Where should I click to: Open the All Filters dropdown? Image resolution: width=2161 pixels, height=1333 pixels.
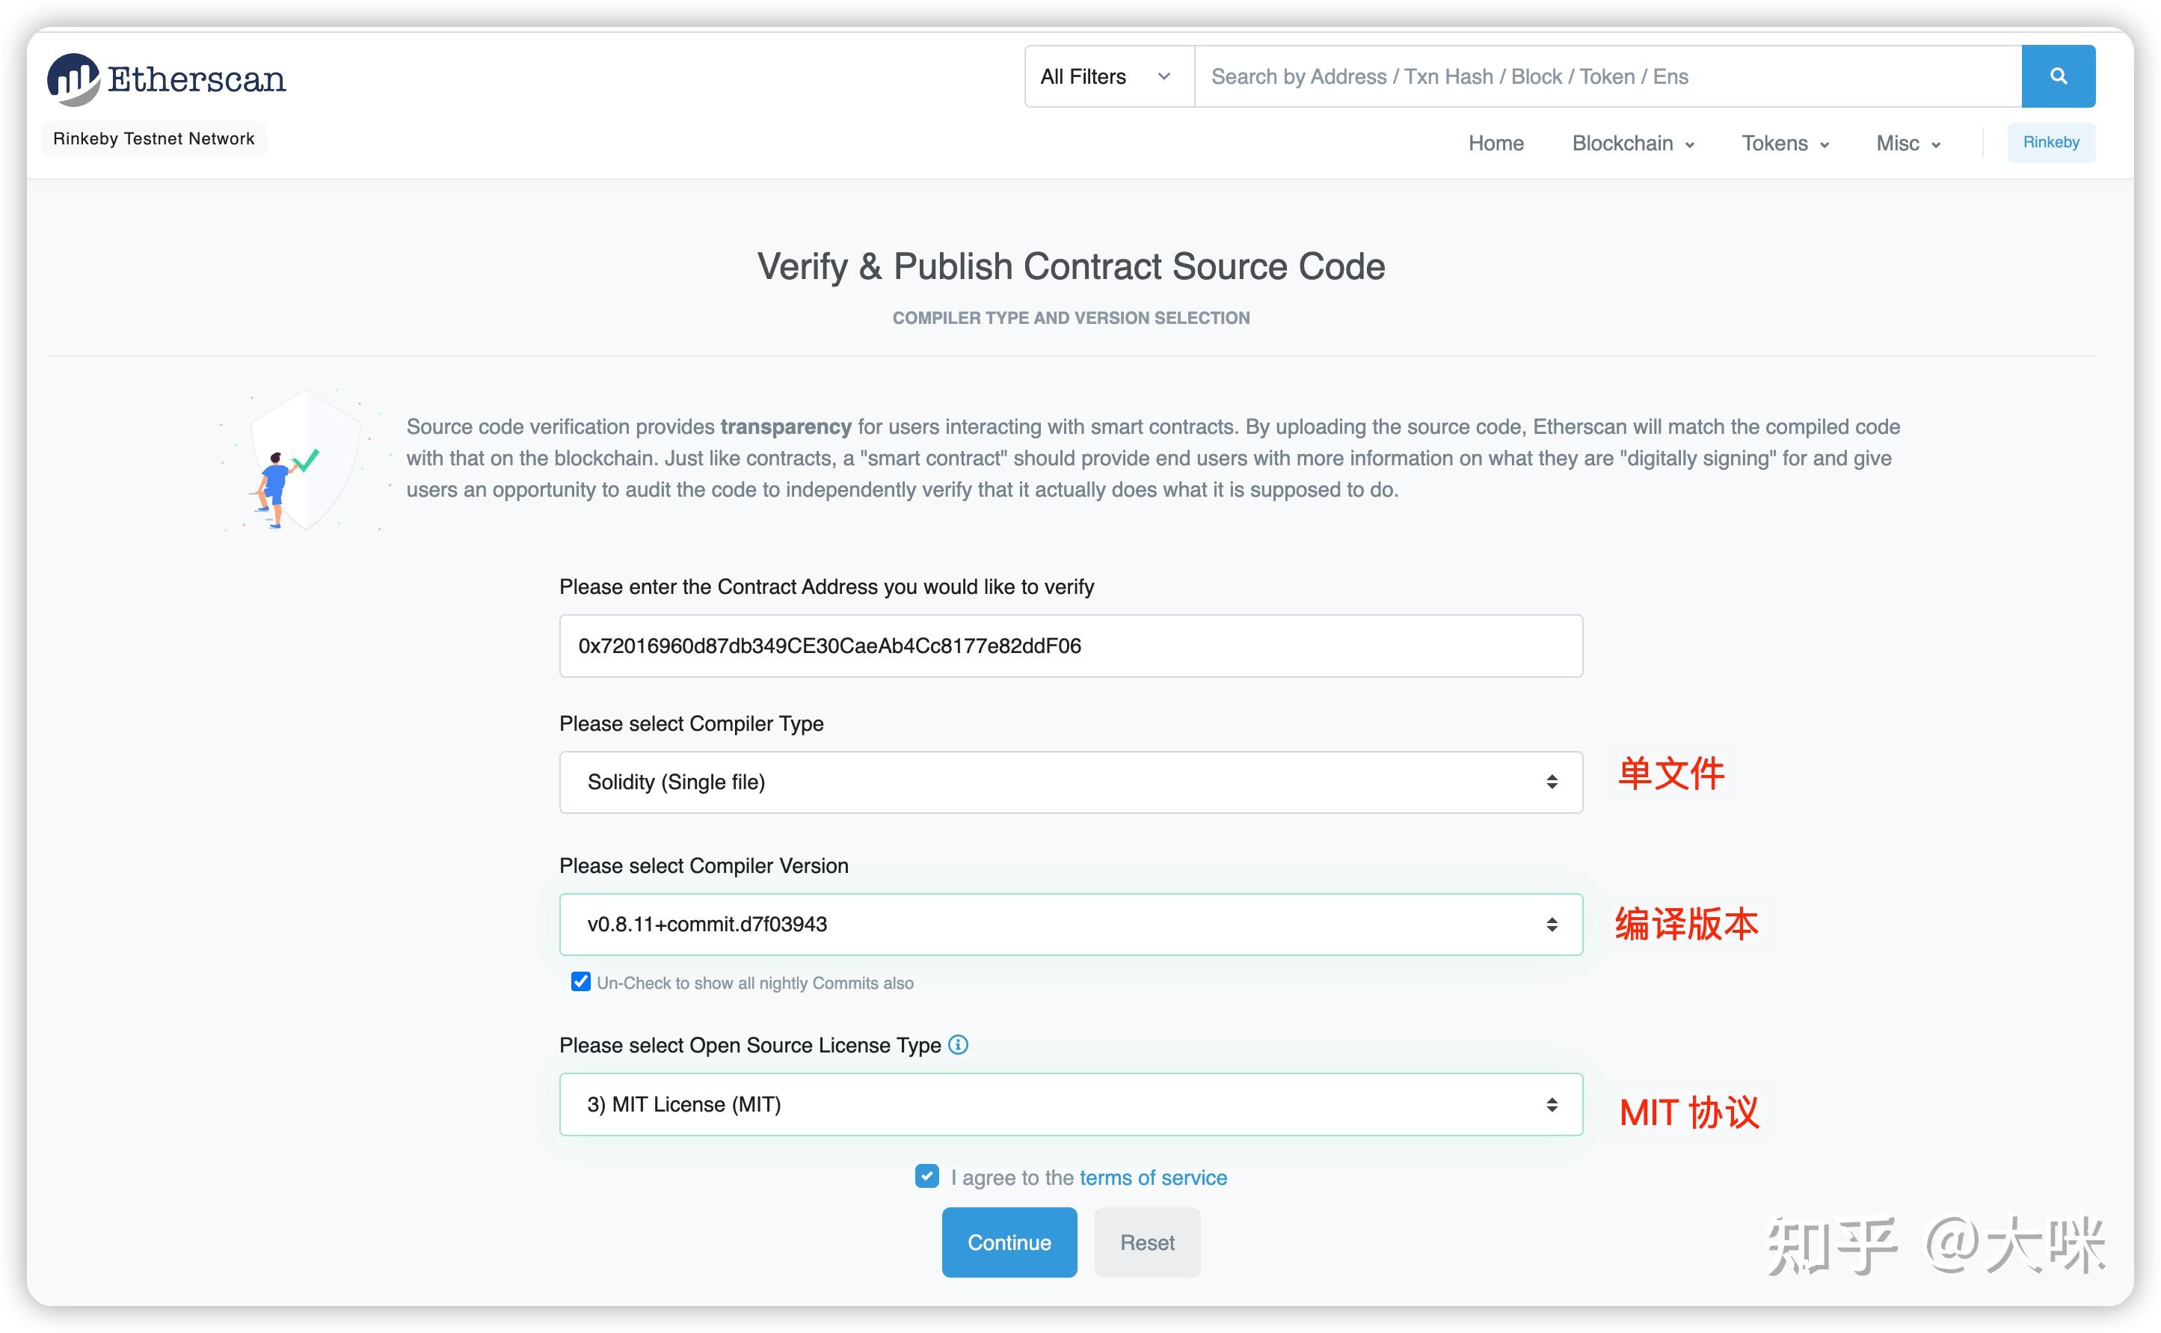[1106, 76]
